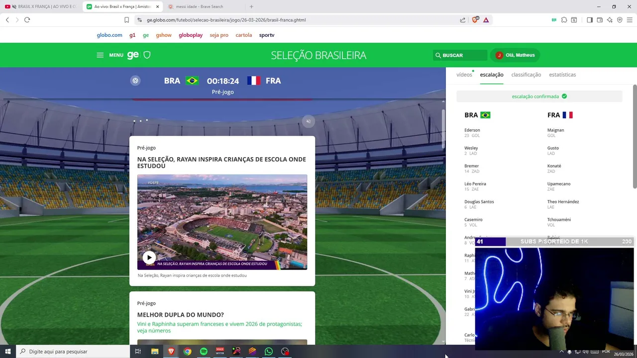The height and width of the screenshot is (358, 637).
Task: Switch to the classificação tab
Action: coord(526,75)
